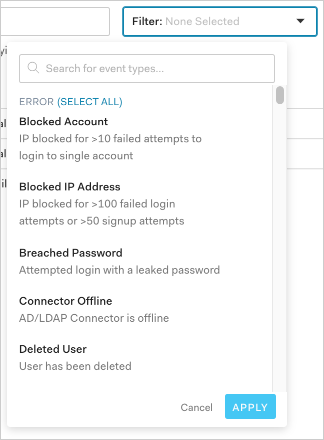The image size is (324, 440).
Task: Click the ERROR section heading
Action: click(x=36, y=102)
